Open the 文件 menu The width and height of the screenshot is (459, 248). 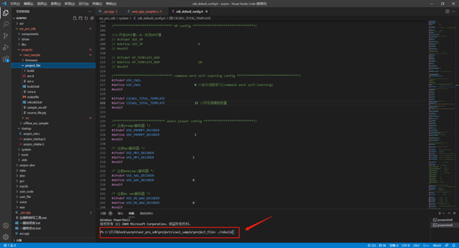click(x=15, y=4)
